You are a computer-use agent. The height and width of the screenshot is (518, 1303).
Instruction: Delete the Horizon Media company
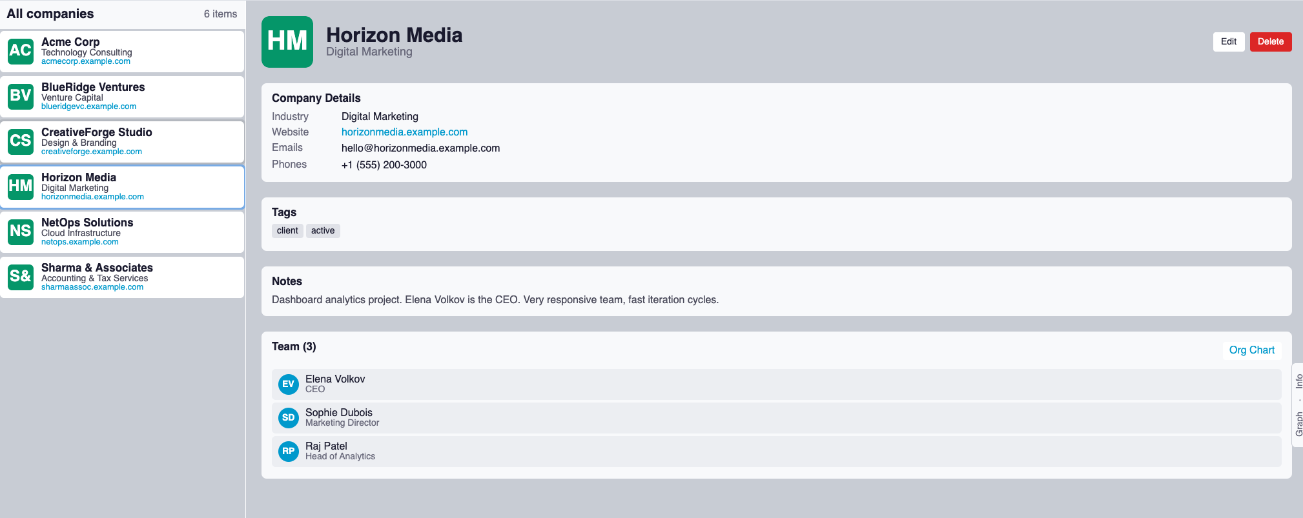click(x=1270, y=42)
